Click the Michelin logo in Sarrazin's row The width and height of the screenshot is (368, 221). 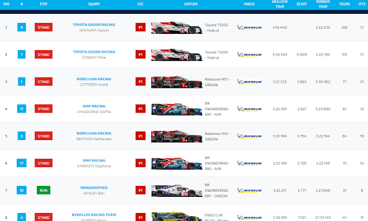point(249,164)
